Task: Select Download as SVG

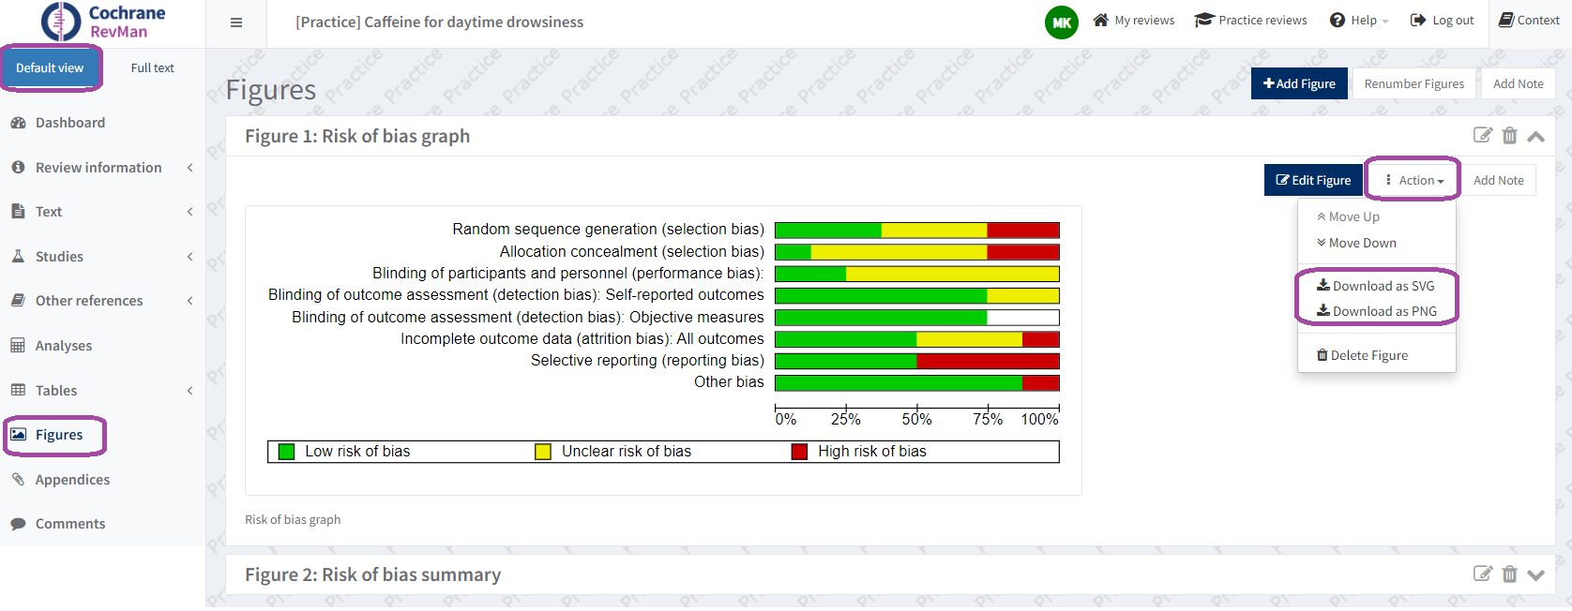Action: pyautogui.click(x=1376, y=286)
